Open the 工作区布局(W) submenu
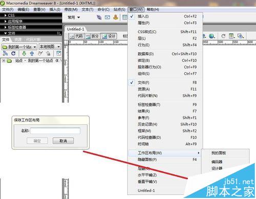 (x=164, y=153)
